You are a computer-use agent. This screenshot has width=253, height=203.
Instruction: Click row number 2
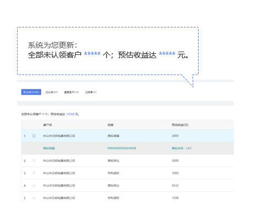tap(25, 161)
